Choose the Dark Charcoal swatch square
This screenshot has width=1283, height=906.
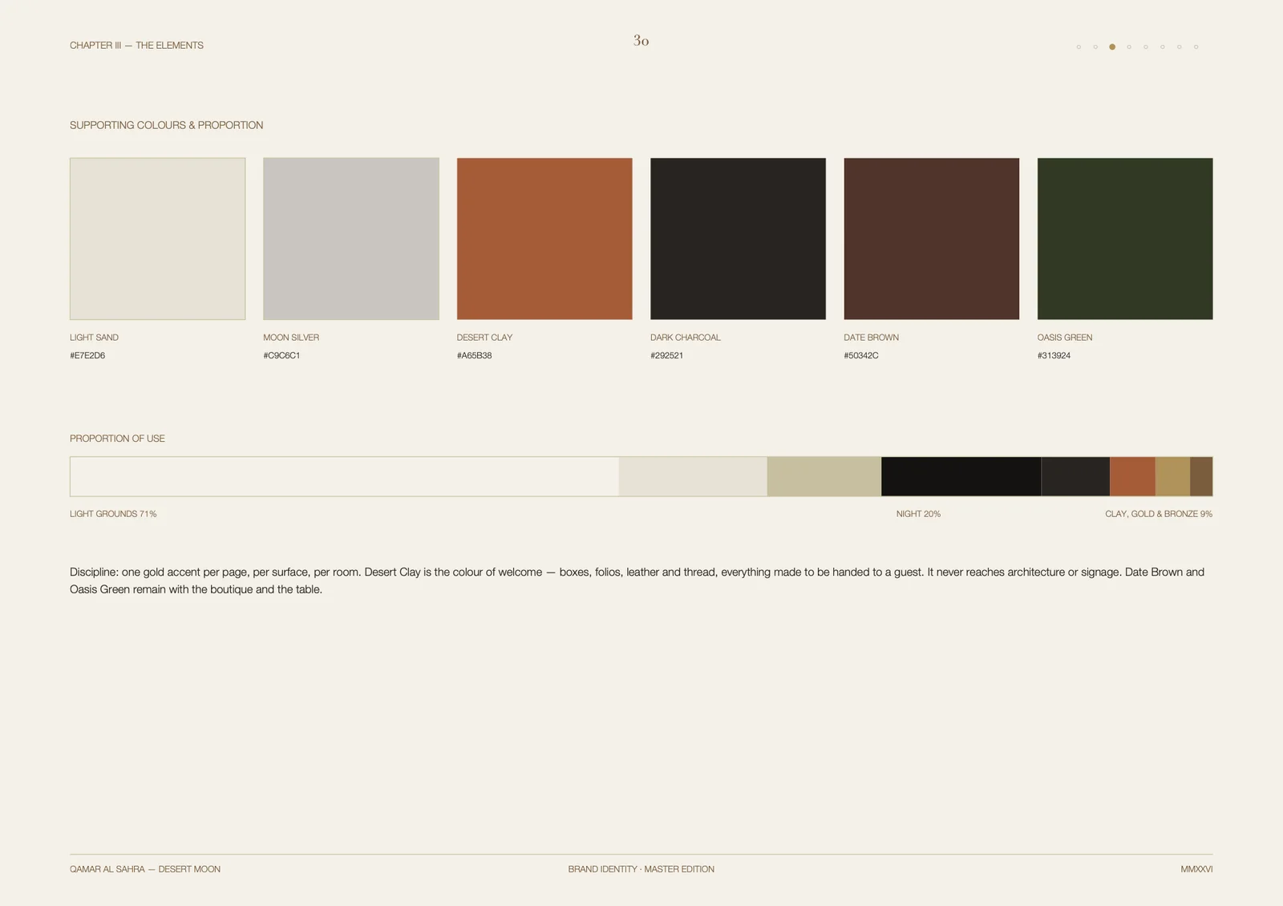pos(738,238)
